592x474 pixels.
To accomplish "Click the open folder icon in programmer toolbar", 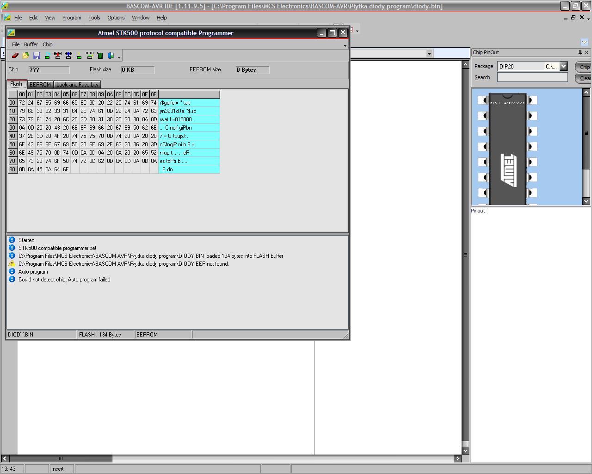I will [x=26, y=56].
